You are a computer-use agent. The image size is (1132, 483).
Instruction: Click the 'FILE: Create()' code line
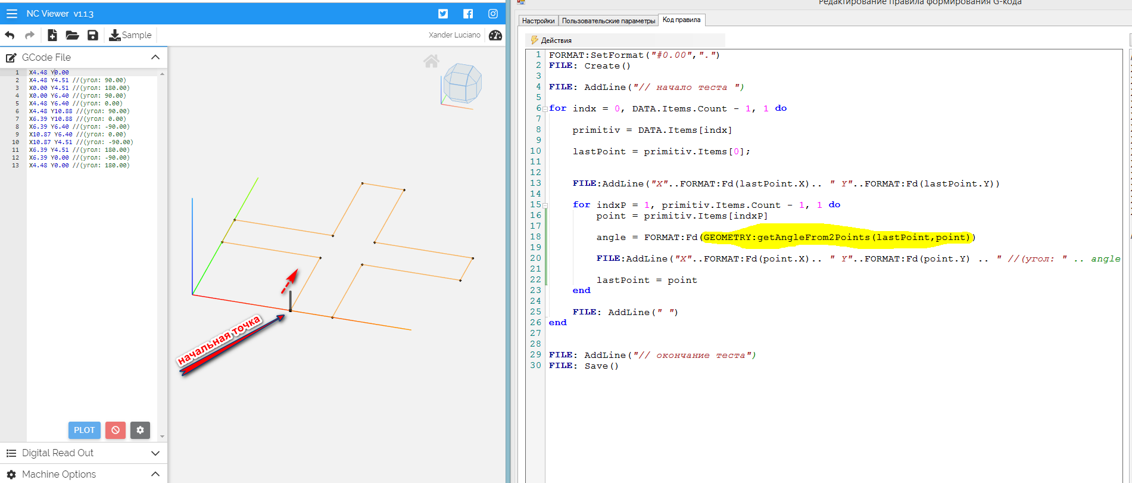click(x=590, y=66)
